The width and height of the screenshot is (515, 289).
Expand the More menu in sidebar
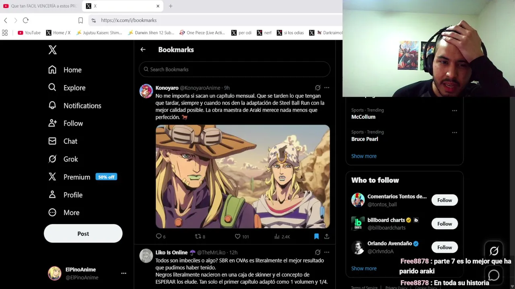tap(64, 213)
